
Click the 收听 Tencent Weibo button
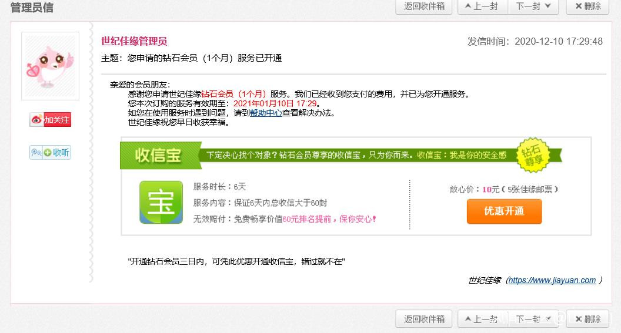(x=51, y=153)
